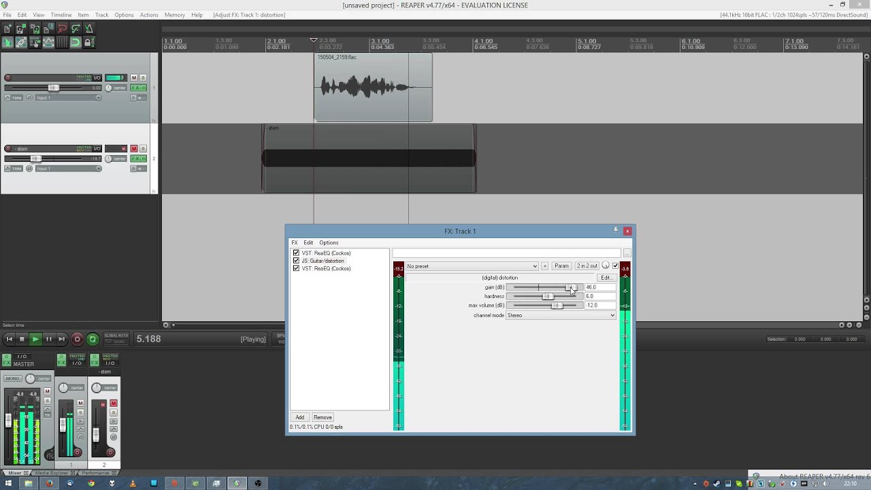Solo Track 1 in the track panel
The height and width of the screenshot is (490, 871).
point(143,78)
